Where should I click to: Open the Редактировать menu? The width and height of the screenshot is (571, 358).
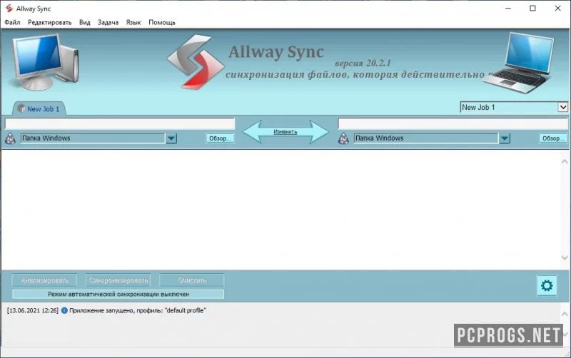pos(49,23)
